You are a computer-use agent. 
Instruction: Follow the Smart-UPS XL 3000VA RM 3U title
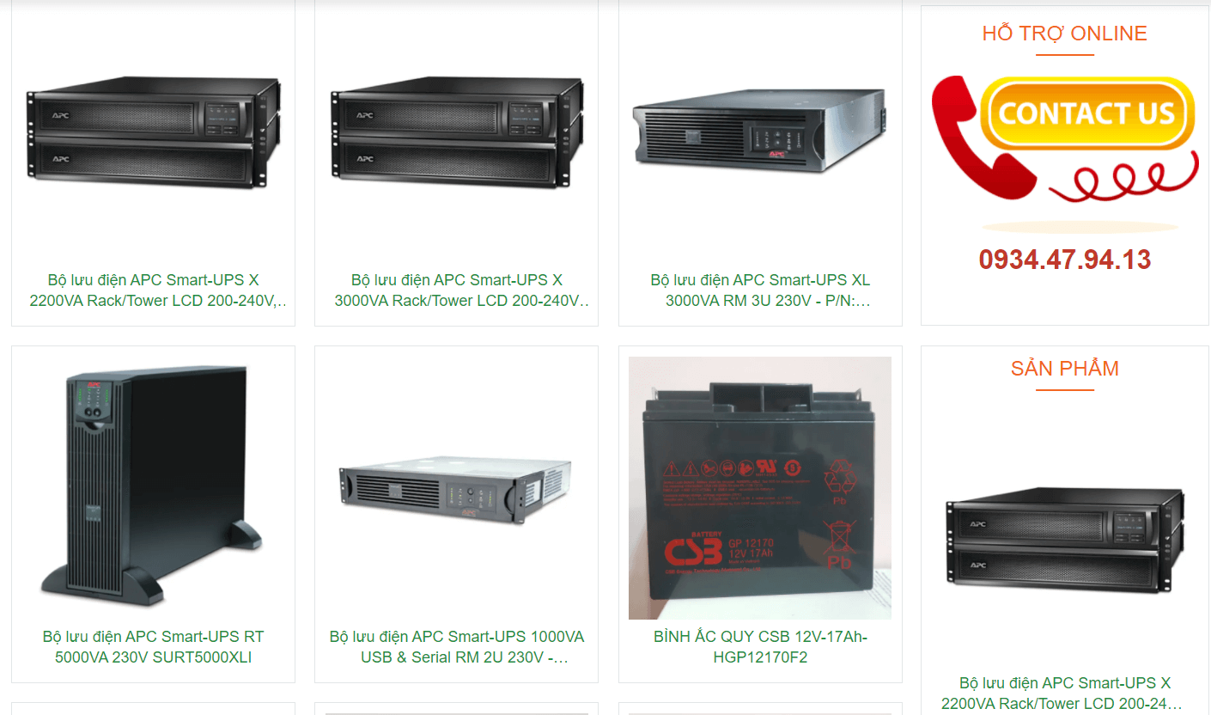760,290
